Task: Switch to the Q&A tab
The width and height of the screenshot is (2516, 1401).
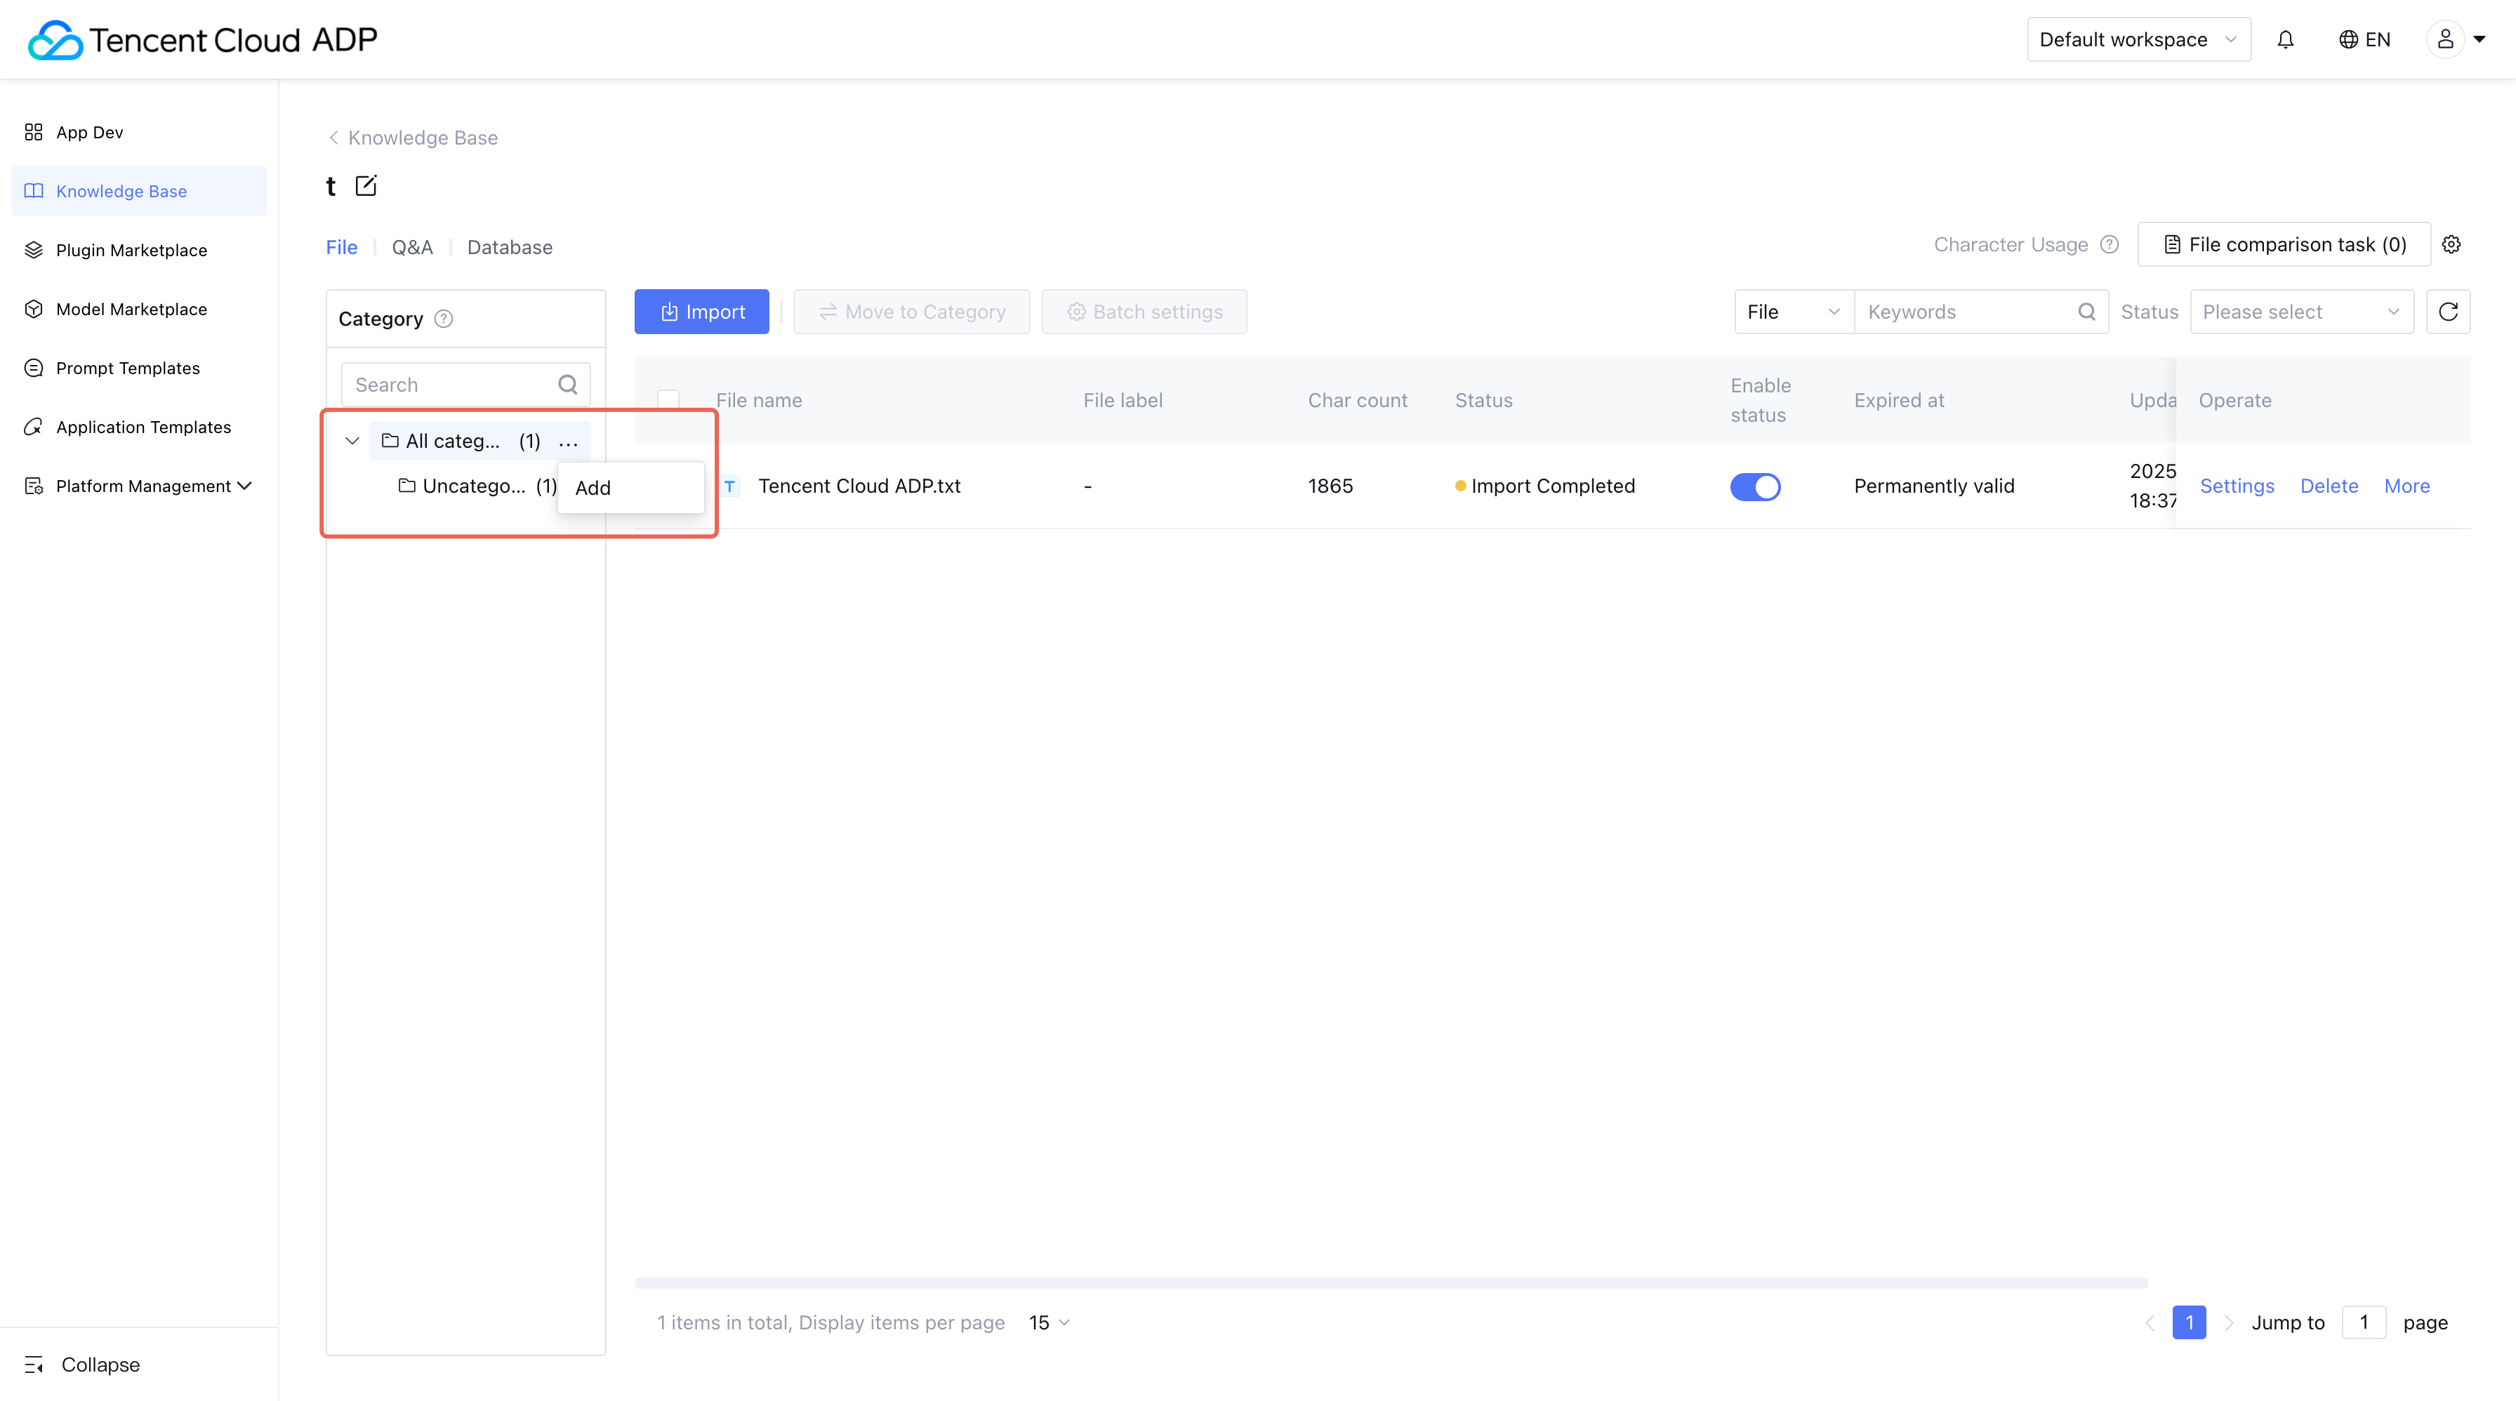Action: pos(412,247)
